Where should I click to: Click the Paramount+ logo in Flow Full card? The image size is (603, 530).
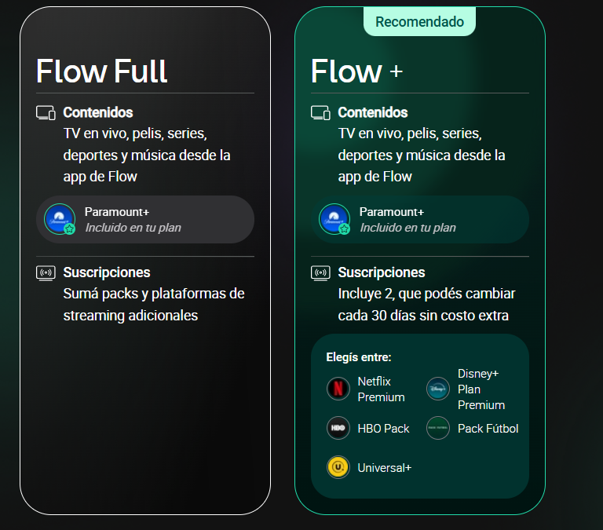tap(60, 219)
